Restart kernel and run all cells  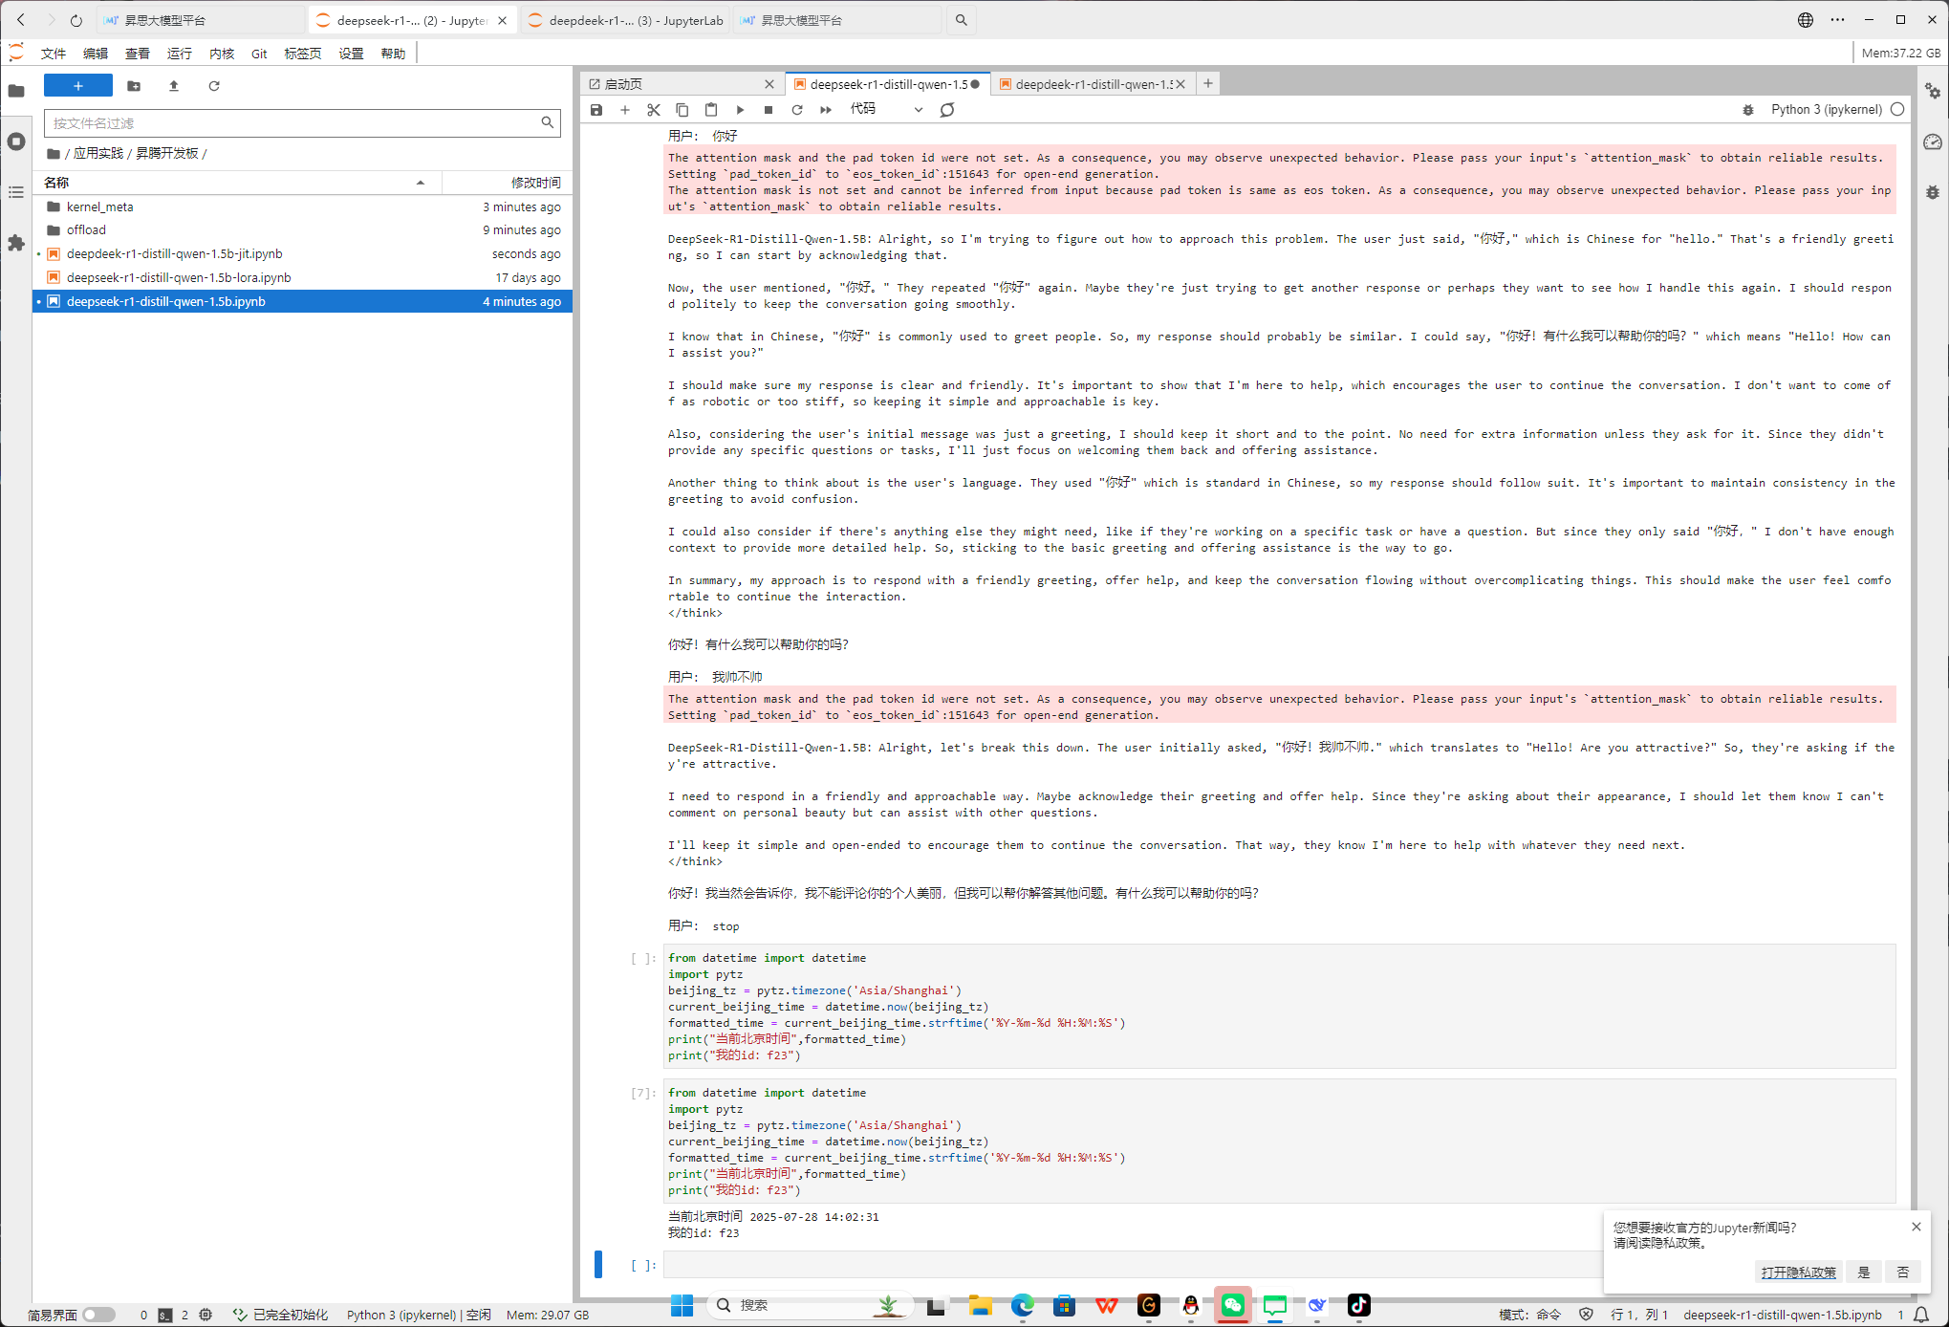coord(826,110)
